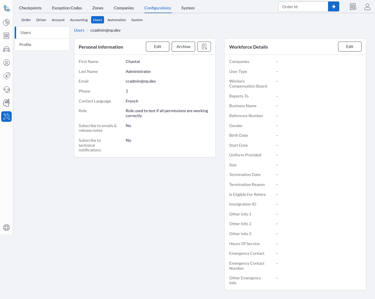Click the new order calendar-plus icon
The width and height of the screenshot is (375, 299).
click(x=353, y=7)
